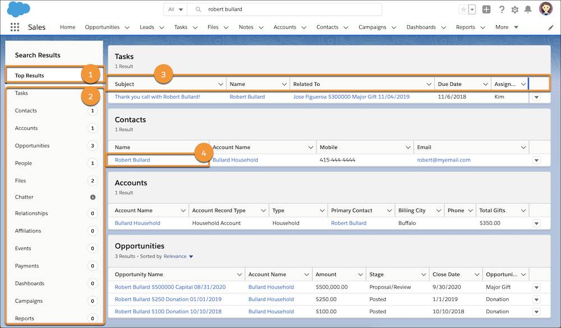Open Robert Bullard $500000 Capital opportunity
The image size is (561, 328).
coord(171,287)
